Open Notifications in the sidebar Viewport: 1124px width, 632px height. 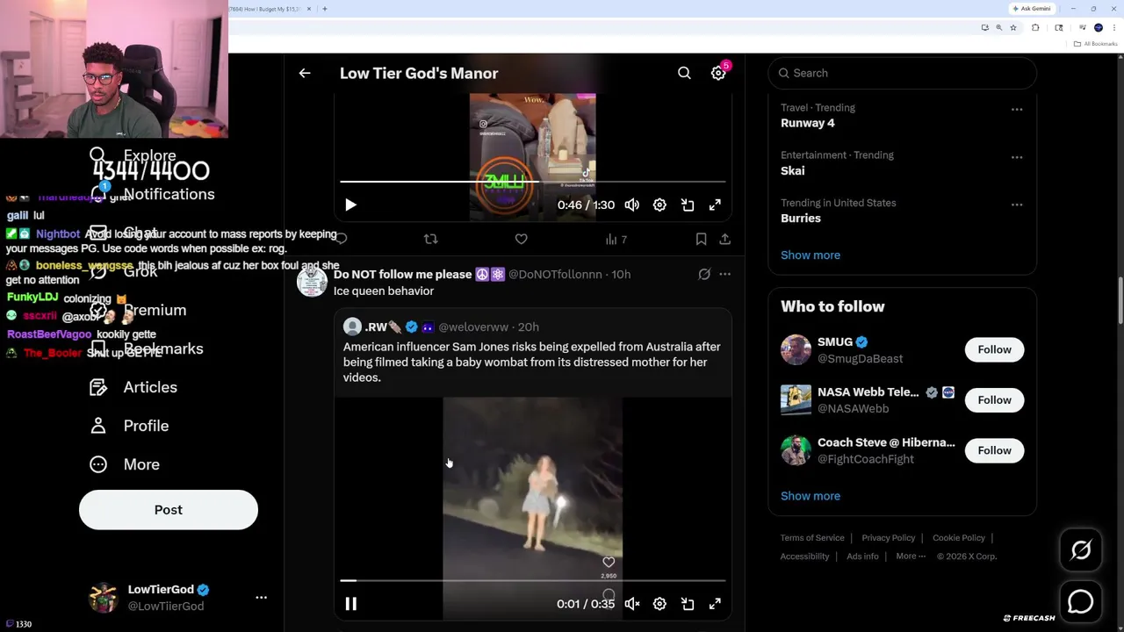[152, 194]
